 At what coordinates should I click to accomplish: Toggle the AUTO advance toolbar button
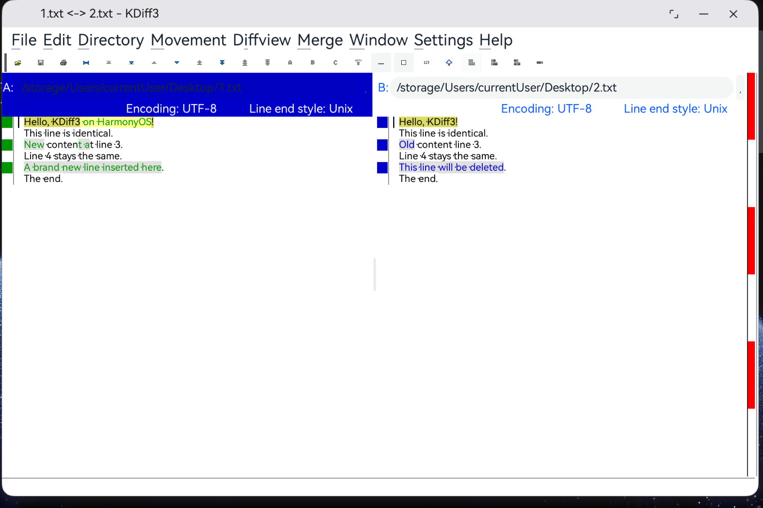tap(358, 63)
